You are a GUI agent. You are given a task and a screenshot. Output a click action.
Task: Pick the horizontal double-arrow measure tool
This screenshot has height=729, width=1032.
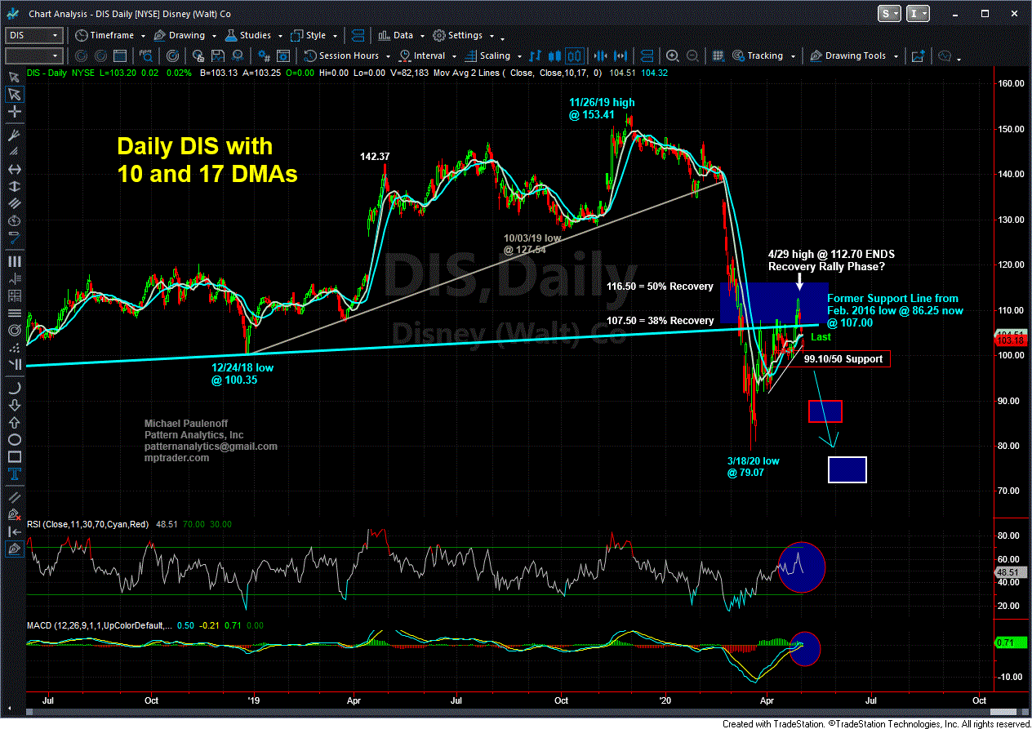click(x=14, y=168)
